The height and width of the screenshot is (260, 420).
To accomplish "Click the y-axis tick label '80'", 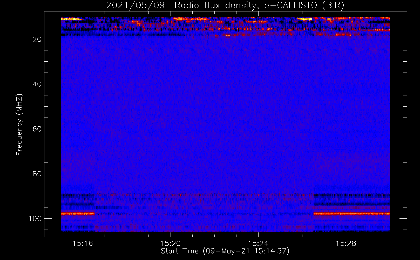I will (x=37, y=174).
